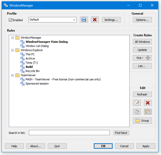Click the Search in list field
Screen dimensions: 161x155
(69, 133)
